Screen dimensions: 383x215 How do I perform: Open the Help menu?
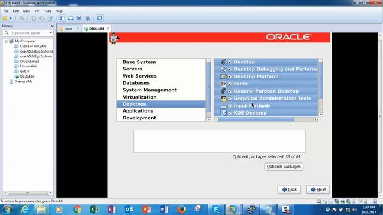tap(59, 11)
